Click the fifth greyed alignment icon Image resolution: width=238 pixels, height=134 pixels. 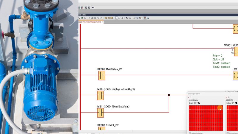coord(101,18)
